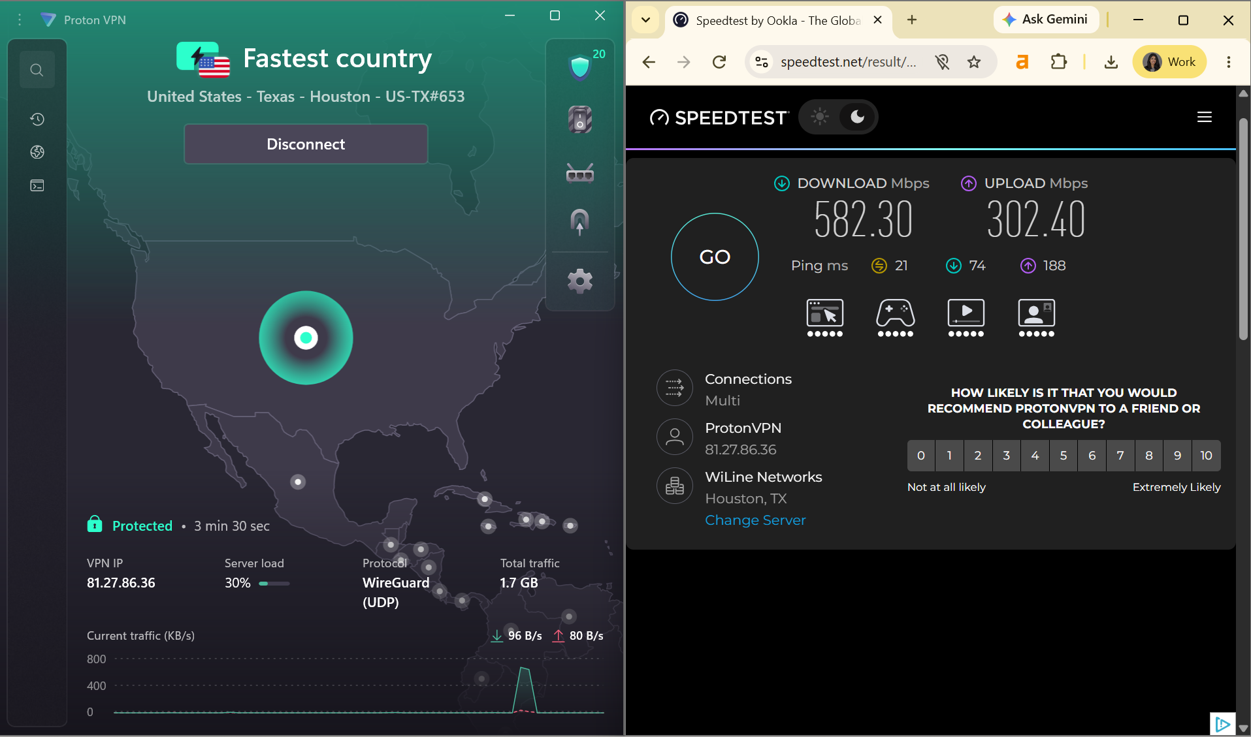Click the Protected lock status icon

pyautogui.click(x=95, y=524)
